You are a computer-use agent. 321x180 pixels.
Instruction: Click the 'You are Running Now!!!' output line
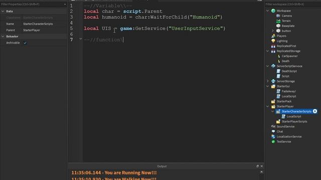(x=114, y=172)
